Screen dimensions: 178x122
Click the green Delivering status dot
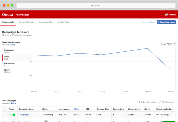(43, 115)
